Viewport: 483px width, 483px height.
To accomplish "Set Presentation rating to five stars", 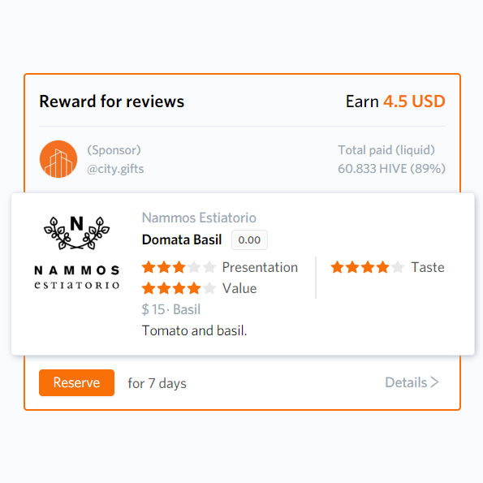I will (x=209, y=267).
